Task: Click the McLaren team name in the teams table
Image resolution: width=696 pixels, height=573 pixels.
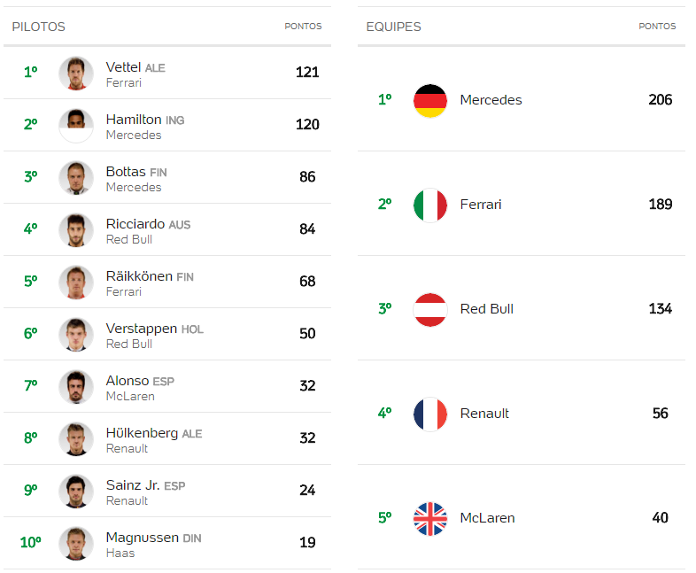Action: [487, 518]
